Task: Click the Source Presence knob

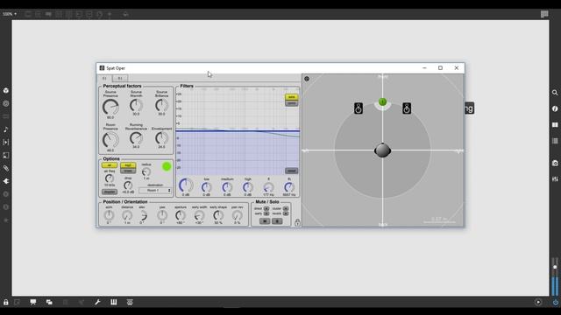Action: tap(110, 107)
